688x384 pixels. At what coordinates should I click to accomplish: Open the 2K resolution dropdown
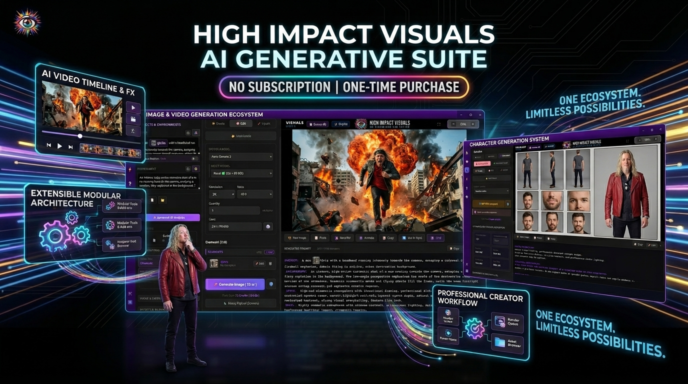(221, 194)
